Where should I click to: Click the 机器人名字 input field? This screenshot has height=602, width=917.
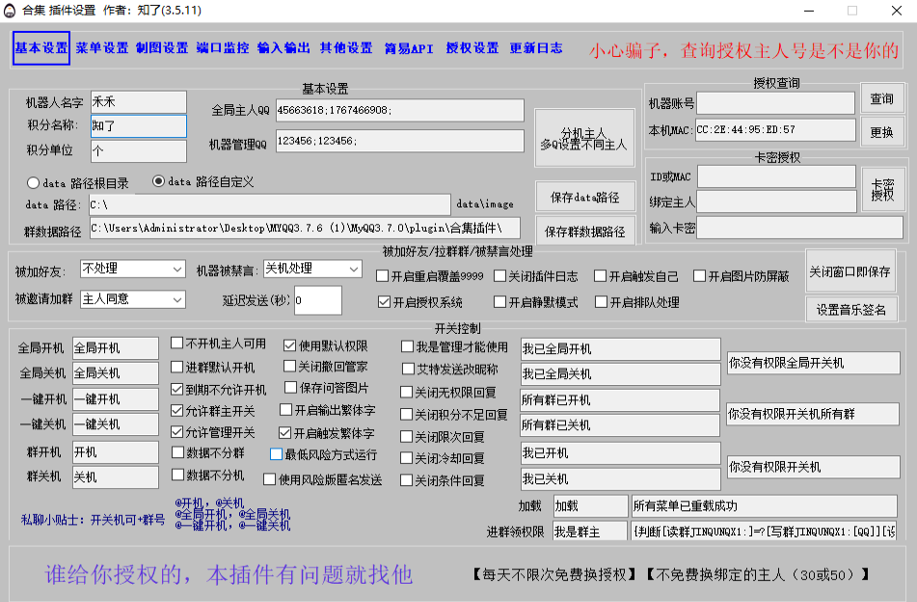tap(138, 101)
